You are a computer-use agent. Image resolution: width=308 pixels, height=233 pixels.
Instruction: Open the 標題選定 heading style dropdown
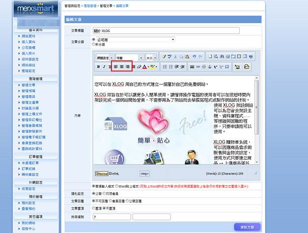tap(105, 58)
